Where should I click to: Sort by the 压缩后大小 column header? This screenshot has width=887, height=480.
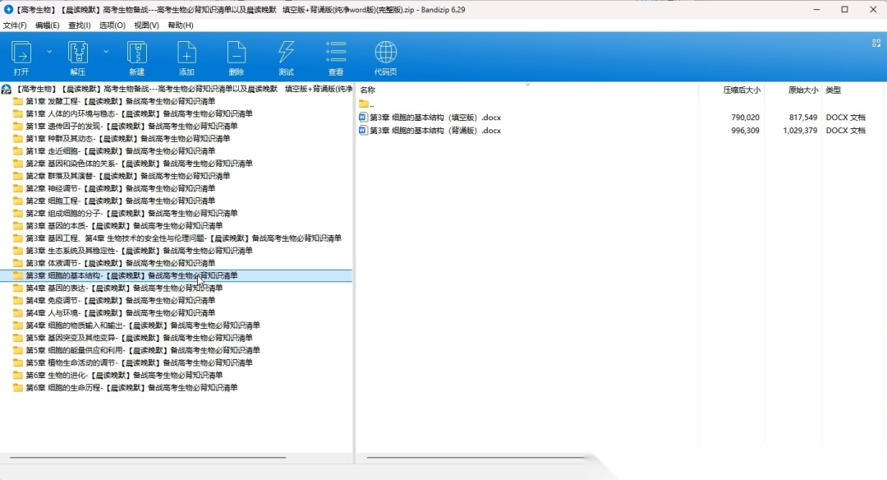(x=741, y=90)
